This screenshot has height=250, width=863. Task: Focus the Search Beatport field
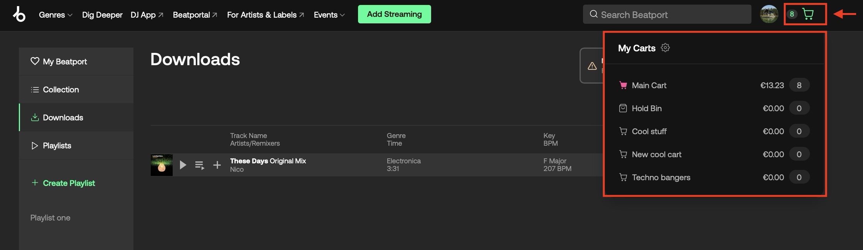(x=667, y=14)
